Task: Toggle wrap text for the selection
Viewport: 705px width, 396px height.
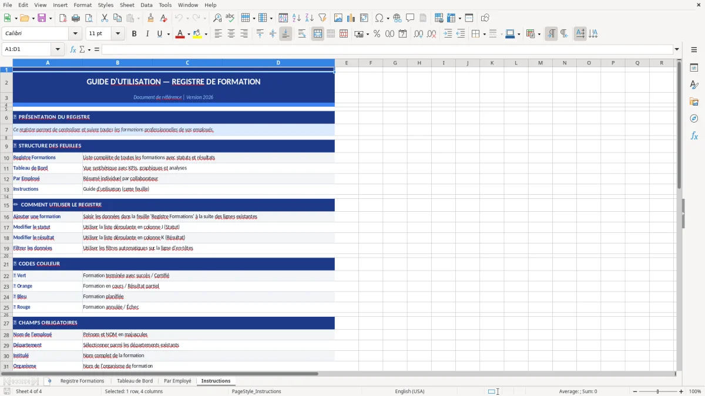Action: tap(301, 33)
